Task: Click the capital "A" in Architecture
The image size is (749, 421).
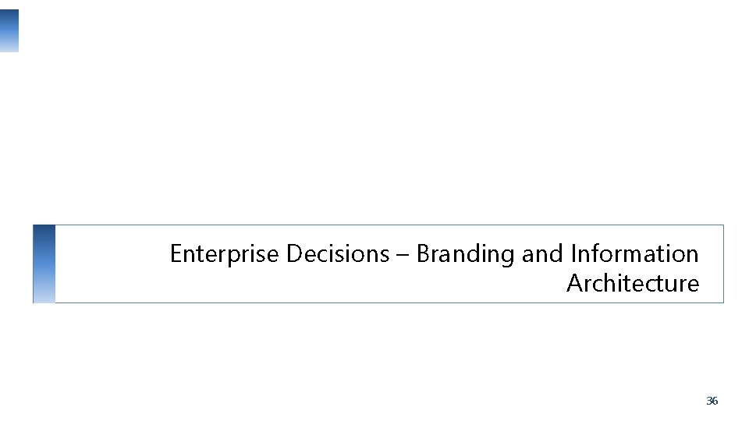Action: click(574, 283)
